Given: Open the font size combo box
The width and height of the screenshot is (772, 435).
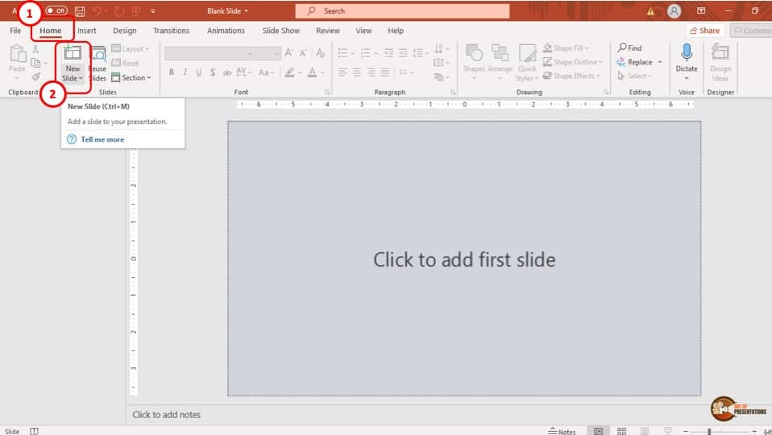Looking at the screenshot, I should [x=268, y=53].
